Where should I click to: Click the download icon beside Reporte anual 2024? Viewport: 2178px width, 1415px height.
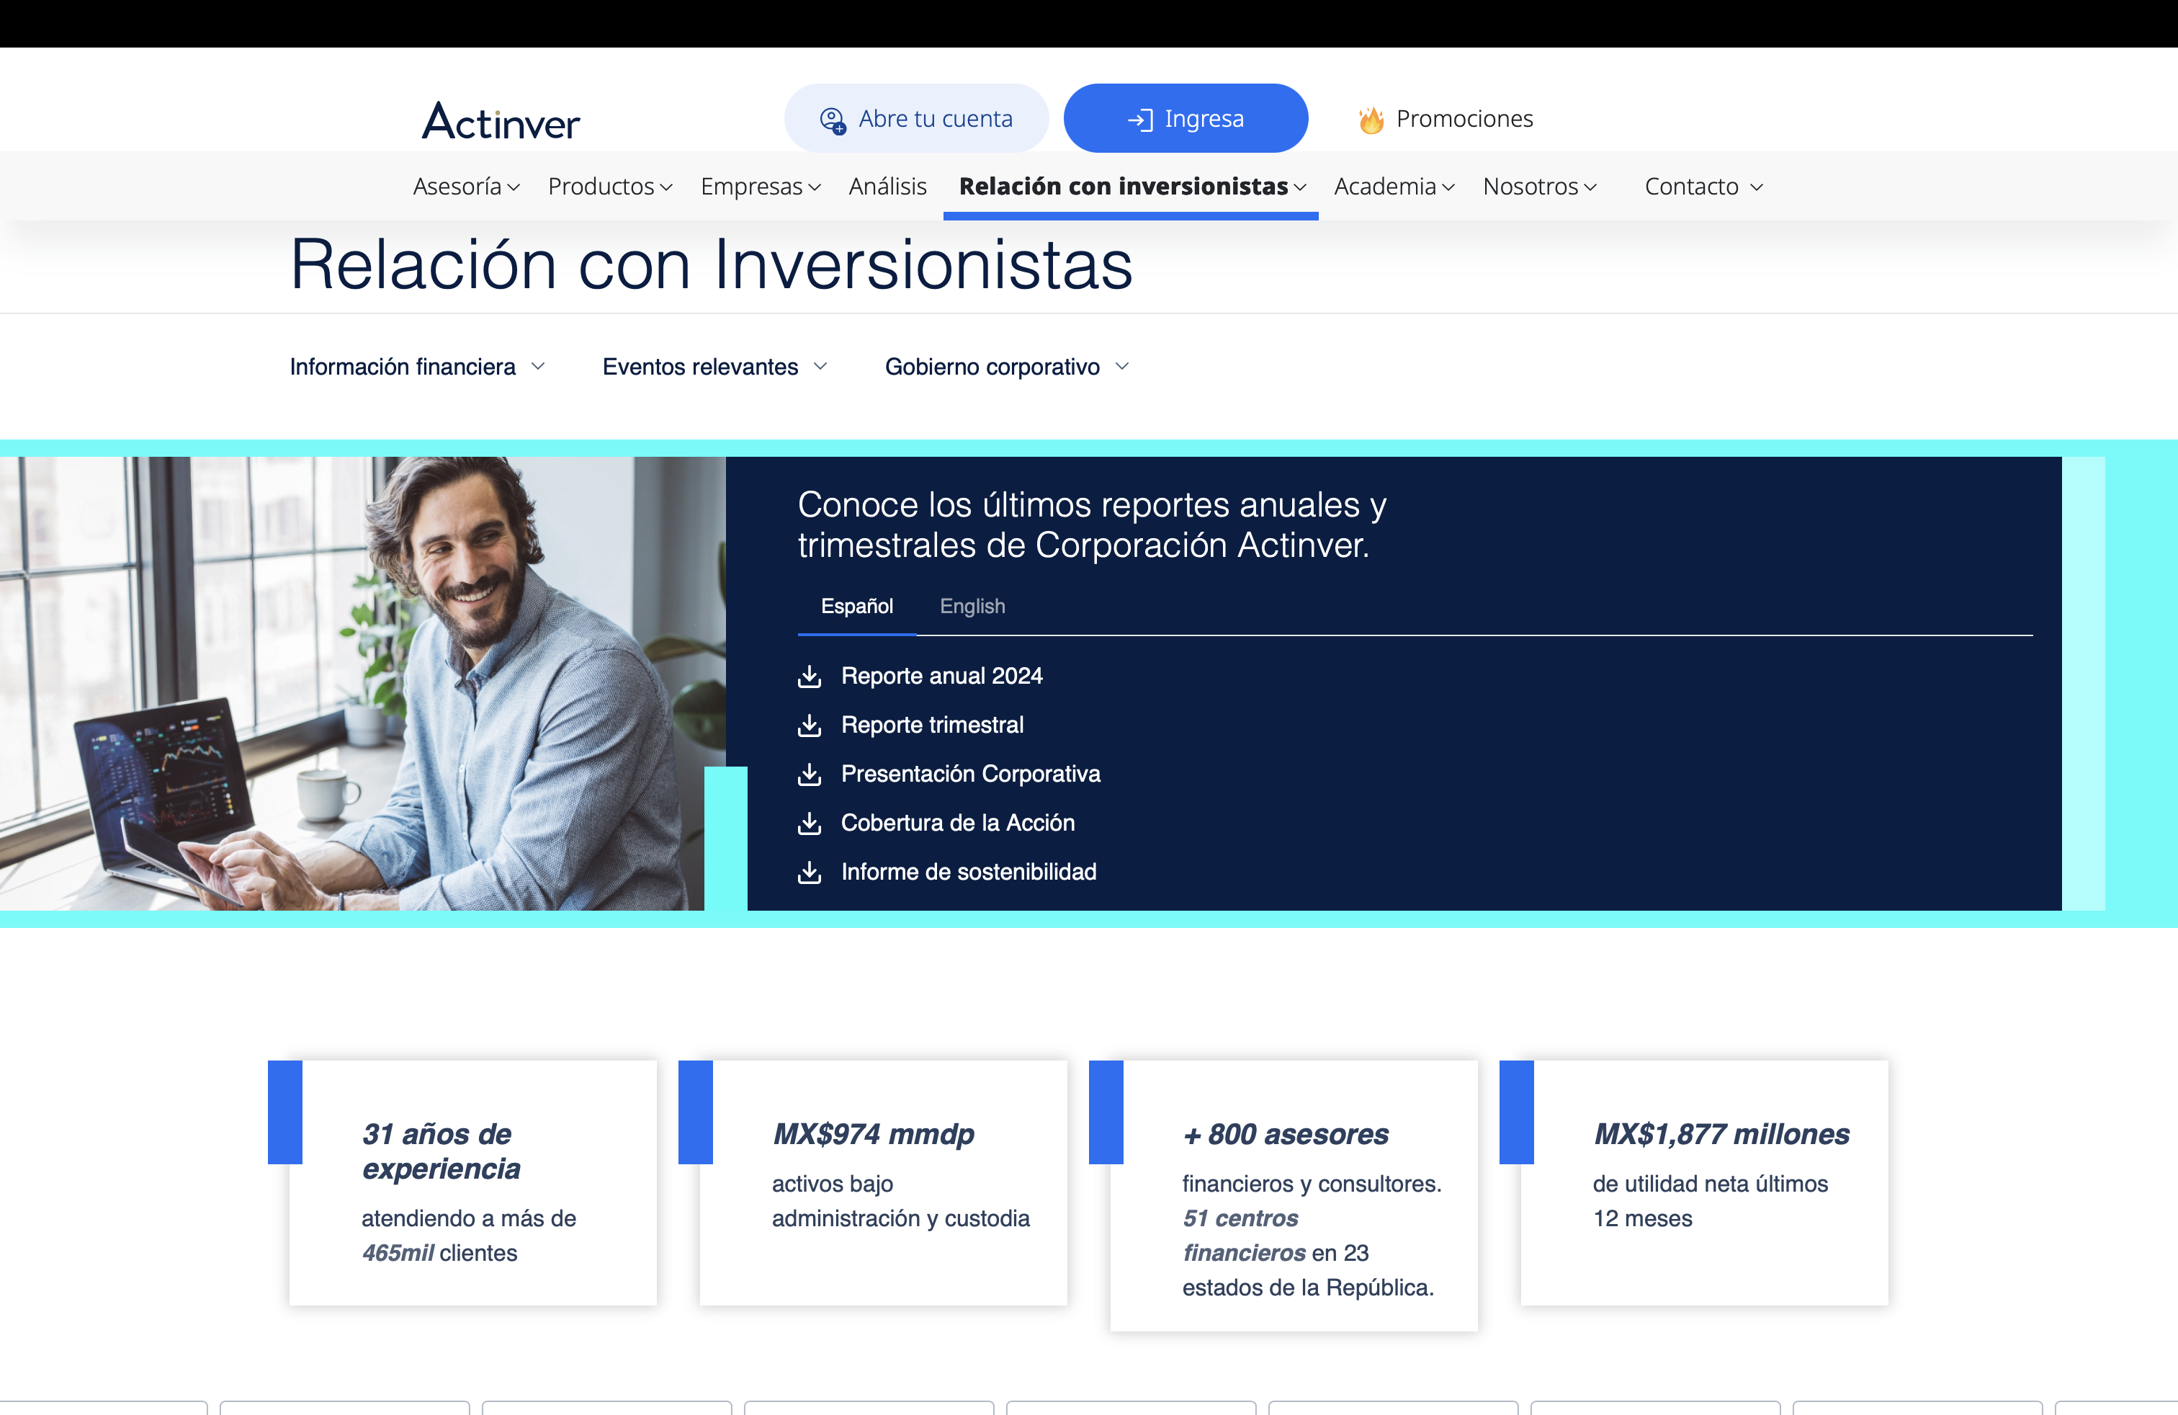[x=809, y=677]
